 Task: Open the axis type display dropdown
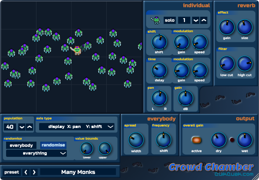point(77,127)
